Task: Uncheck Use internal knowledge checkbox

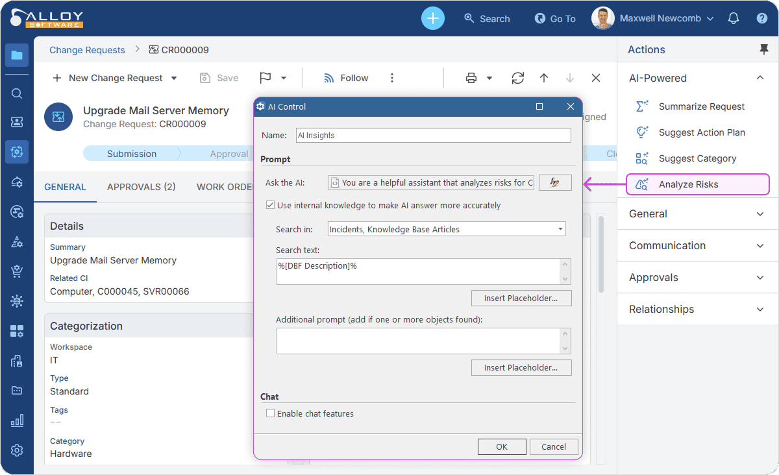Action: [271, 205]
